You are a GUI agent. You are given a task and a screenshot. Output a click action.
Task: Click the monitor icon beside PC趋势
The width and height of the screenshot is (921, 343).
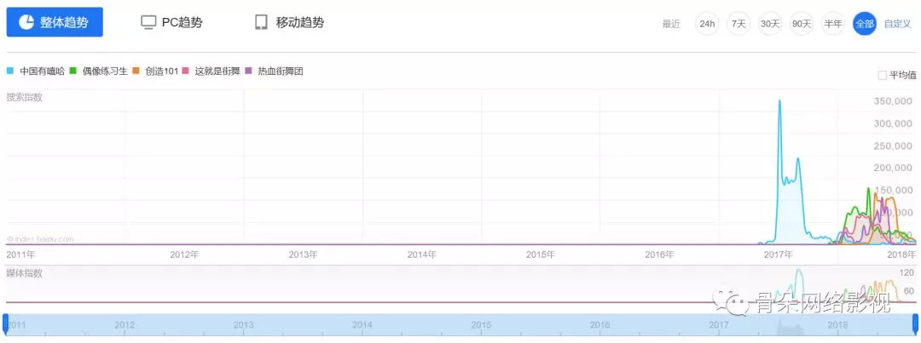[148, 23]
